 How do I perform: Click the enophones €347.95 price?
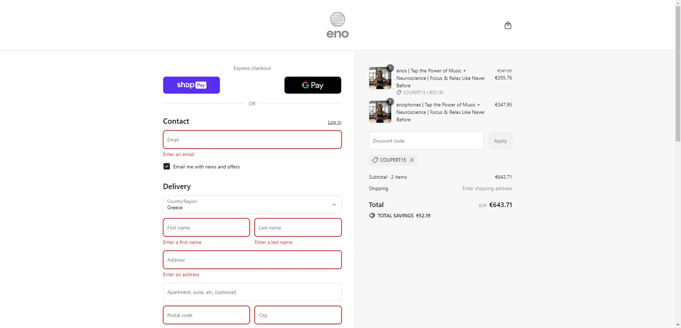(x=503, y=105)
